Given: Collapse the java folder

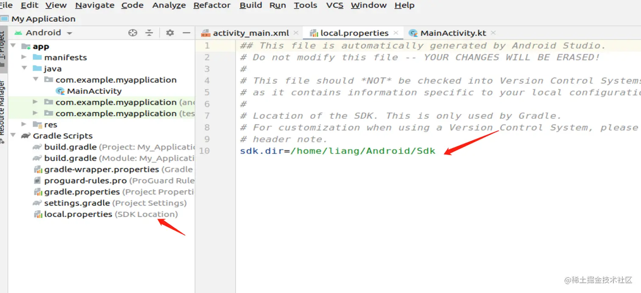Looking at the screenshot, I should coord(24,68).
